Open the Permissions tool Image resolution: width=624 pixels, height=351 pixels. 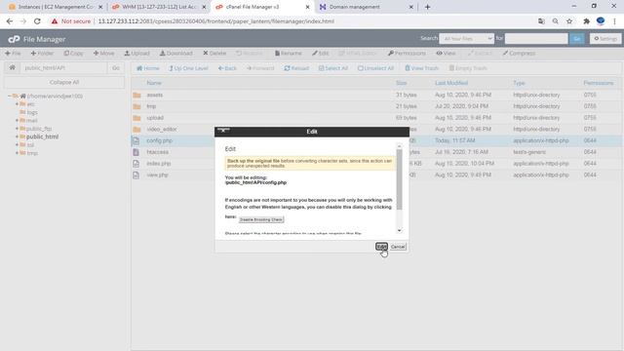coord(407,54)
